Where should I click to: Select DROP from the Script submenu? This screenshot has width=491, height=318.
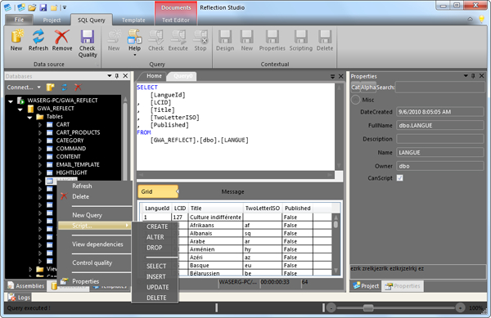point(155,248)
